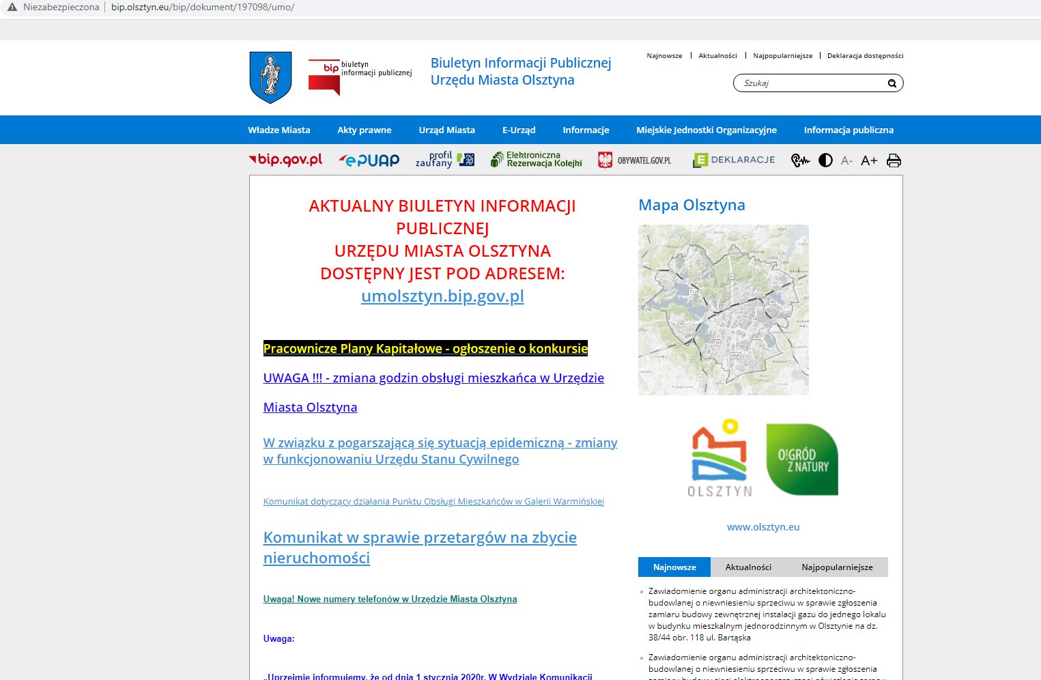The height and width of the screenshot is (680, 1041).
Task: Open the Władze Miasta menu
Action: 279,130
